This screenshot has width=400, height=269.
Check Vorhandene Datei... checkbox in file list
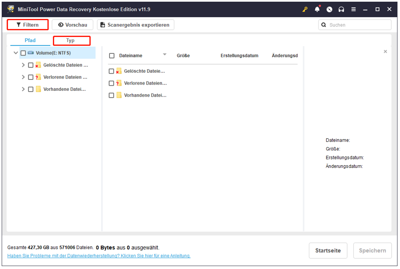pyautogui.click(x=111, y=95)
